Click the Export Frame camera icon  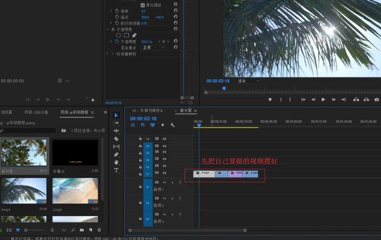tap(376, 99)
